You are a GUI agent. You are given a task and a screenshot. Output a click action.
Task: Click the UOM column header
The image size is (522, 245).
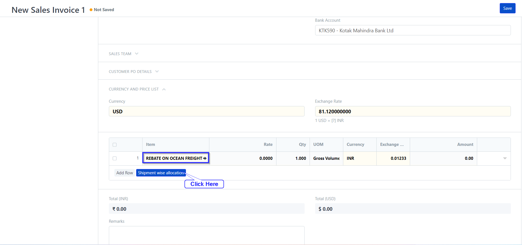(326, 144)
